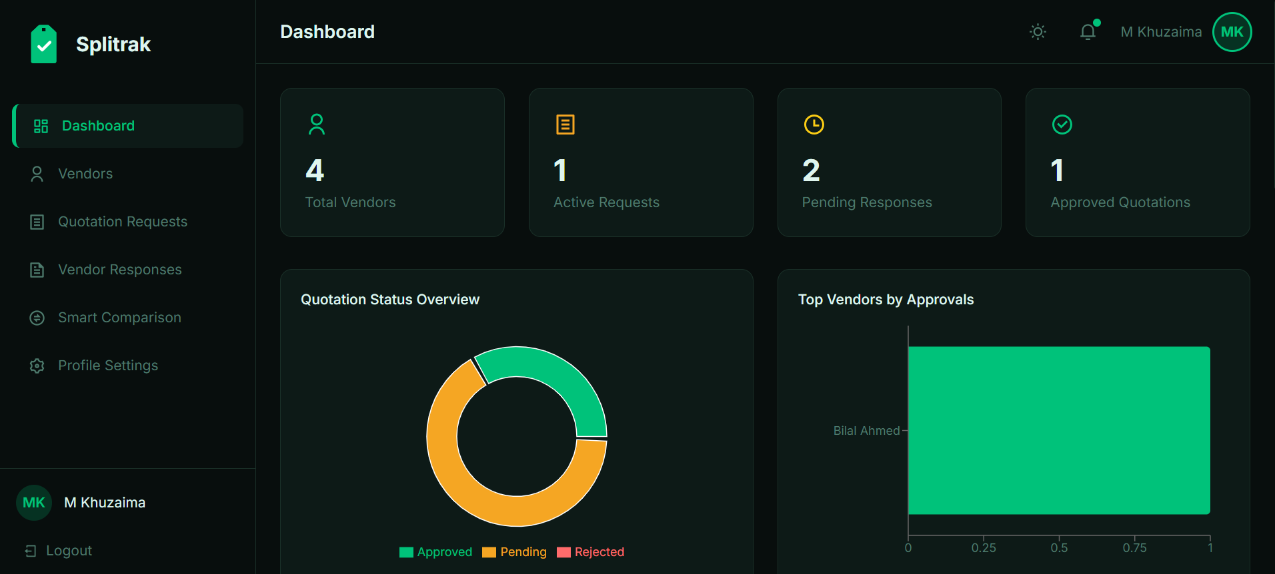
Task: Open the Dashboard menu item
Action: pos(128,126)
